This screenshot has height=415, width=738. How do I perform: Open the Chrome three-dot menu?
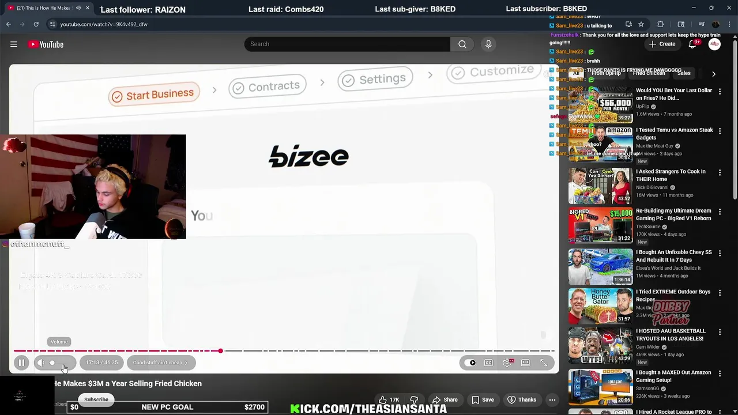click(730, 24)
